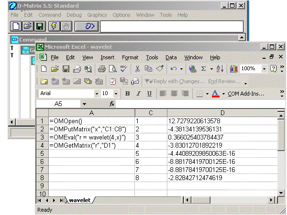Click Print Preview icon in Excel
Viewport: 287px width, 215px height.
tap(113, 69)
